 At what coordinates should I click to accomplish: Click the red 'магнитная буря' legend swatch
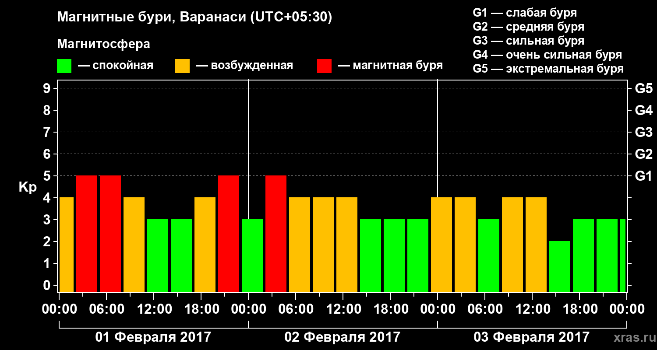click(324, 66)
